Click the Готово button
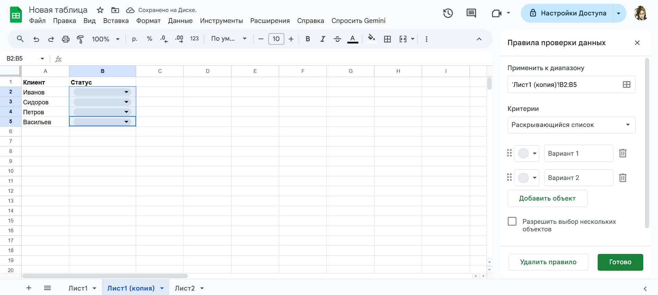658x295 pixels. click(620, 262)
